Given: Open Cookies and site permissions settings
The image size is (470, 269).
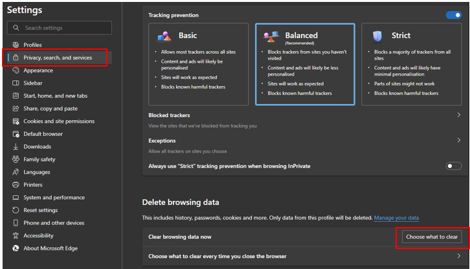Looking at the screenshot, I should pyautogui.click(x=59, y=122).
